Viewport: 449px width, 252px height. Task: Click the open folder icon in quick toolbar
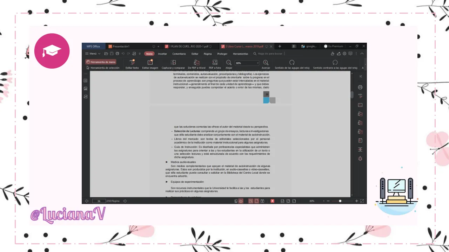106,54
